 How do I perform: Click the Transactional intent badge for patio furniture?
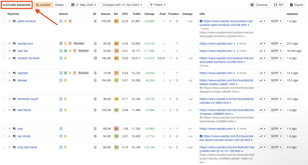point(70,21)
